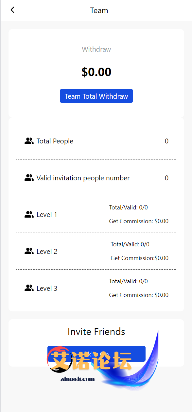Screen dimensions: 192x412
Task: Open the Level 2 row
Action: tap(96, 251)
